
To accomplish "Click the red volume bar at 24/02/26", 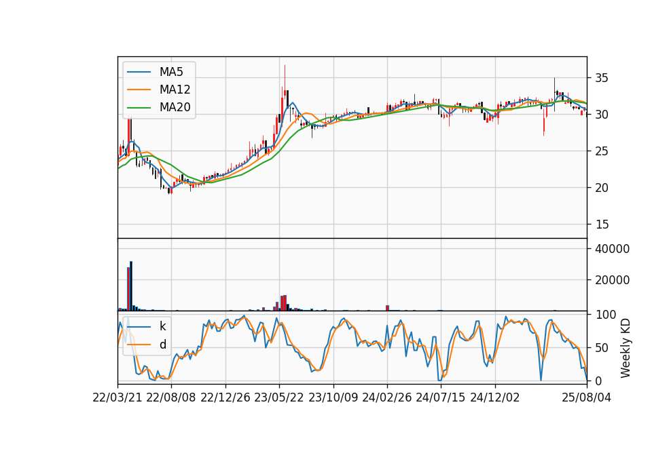I will click(387, 308).
